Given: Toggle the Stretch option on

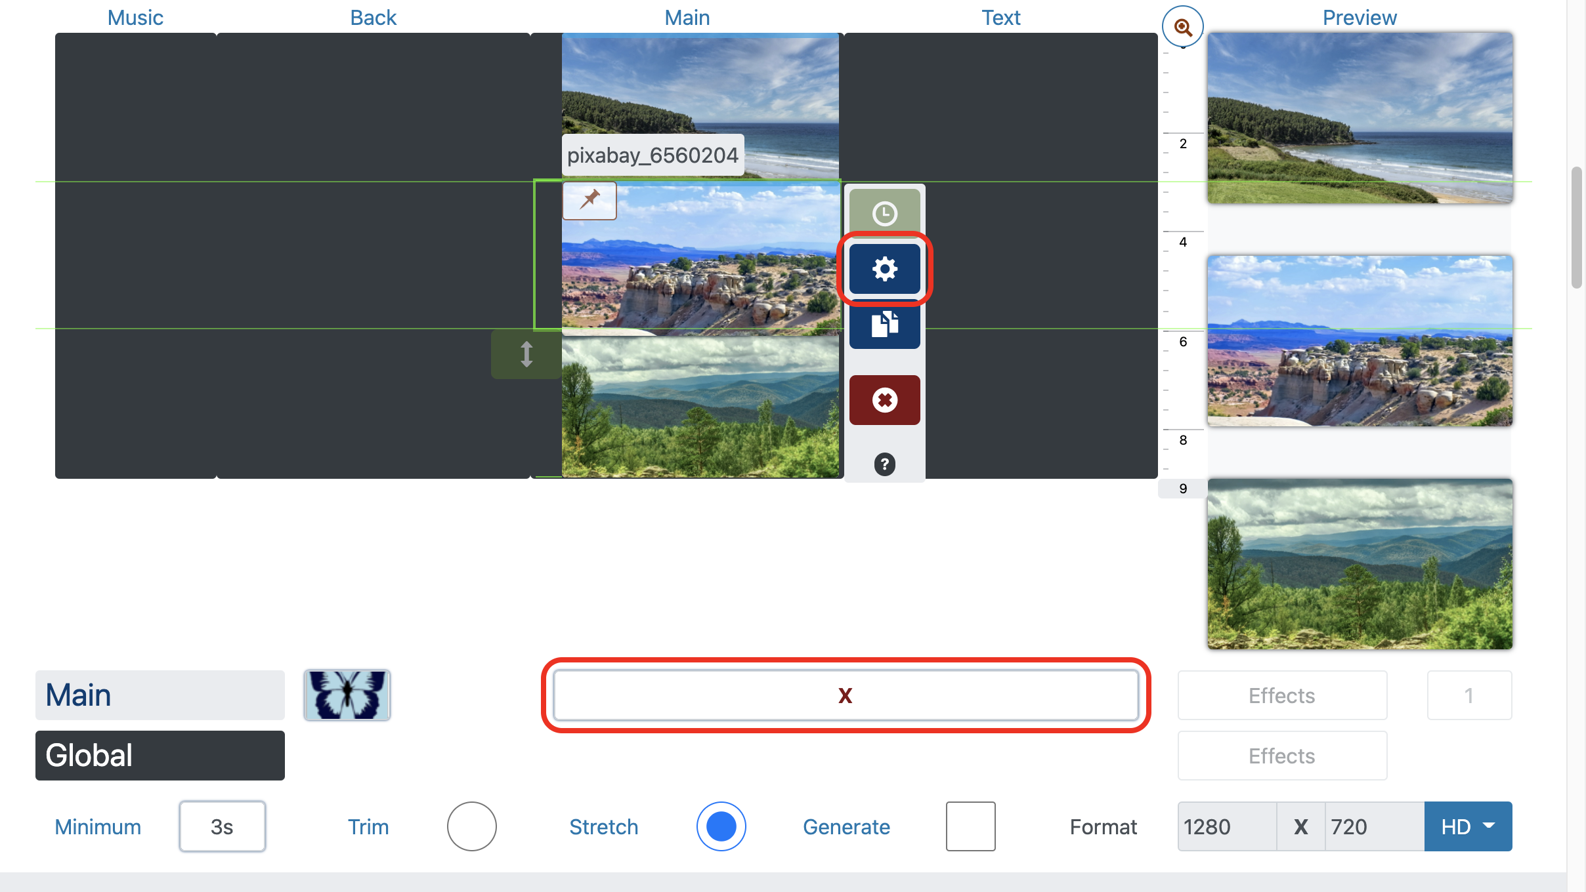Looking at the screenshot, I should 720,826.
